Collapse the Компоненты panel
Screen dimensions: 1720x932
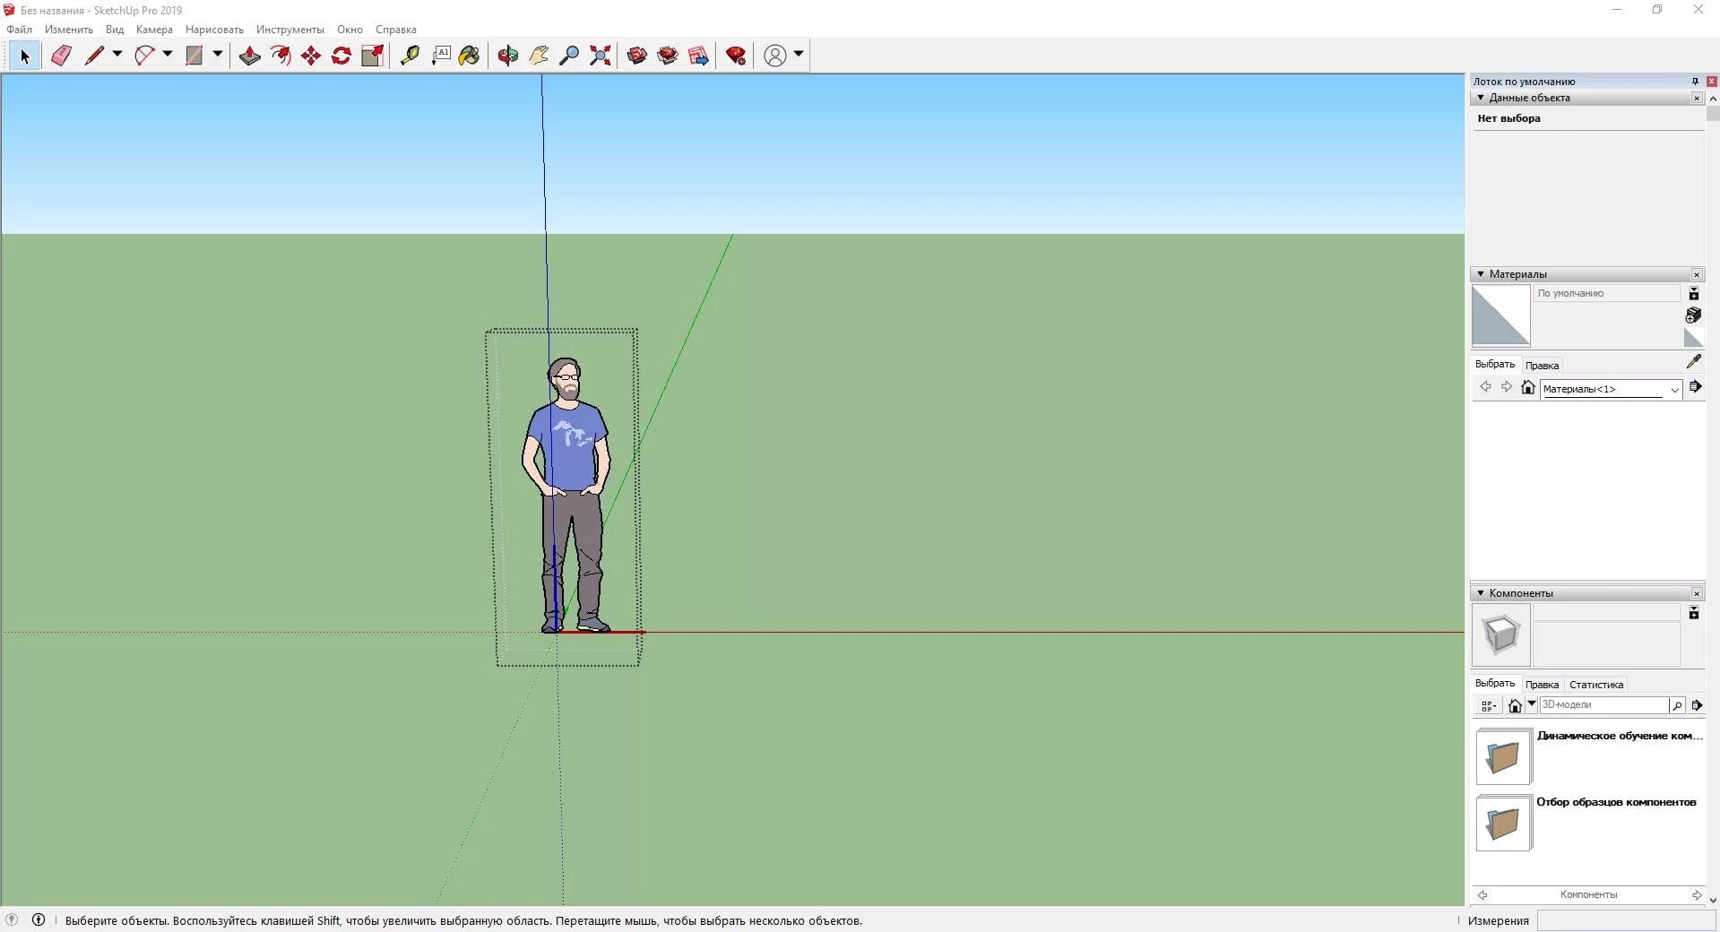1481,593
